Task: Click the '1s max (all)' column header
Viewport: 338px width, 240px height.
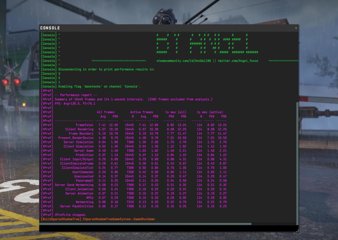Action: (x=176, y=112)
